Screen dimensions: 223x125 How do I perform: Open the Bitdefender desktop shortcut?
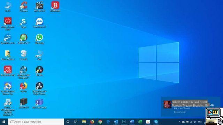[55, 6]
